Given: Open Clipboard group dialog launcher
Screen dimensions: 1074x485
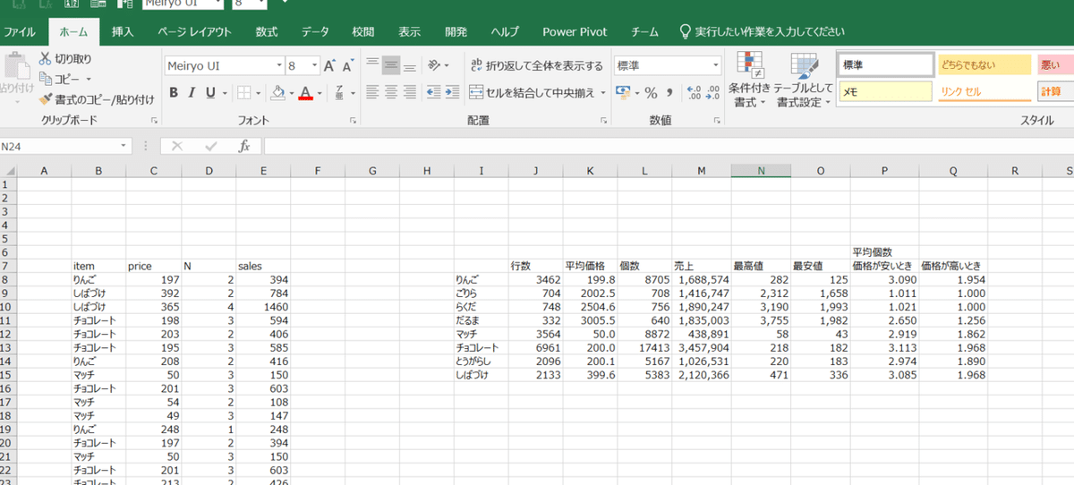Looking at the screenshot, I should click(x=153, y=120).
